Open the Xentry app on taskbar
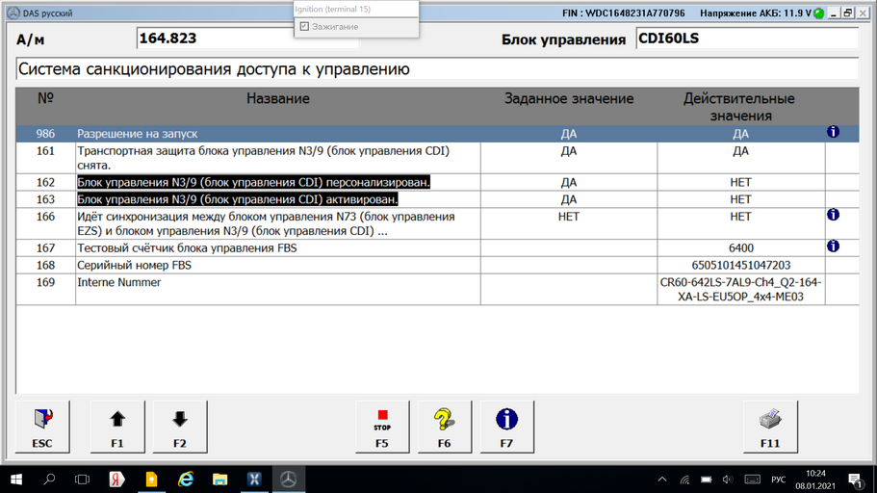Viewport: 877px width, 493px height. [254, 480]
